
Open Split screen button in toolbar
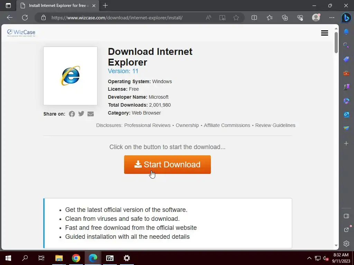[254, 18]
